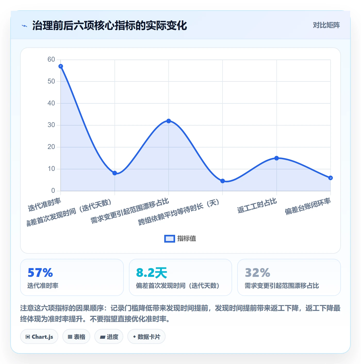
Task: Click the x-axis label 偏差台账闭环率
Action: (x=308, y=206)
